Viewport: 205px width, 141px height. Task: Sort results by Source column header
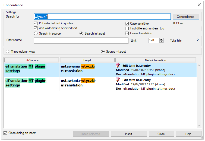click(x=32, y=60)
